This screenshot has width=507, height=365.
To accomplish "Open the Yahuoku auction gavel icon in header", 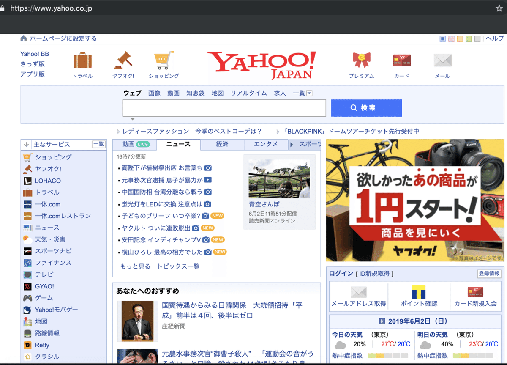I will click(x=123, y=60).
